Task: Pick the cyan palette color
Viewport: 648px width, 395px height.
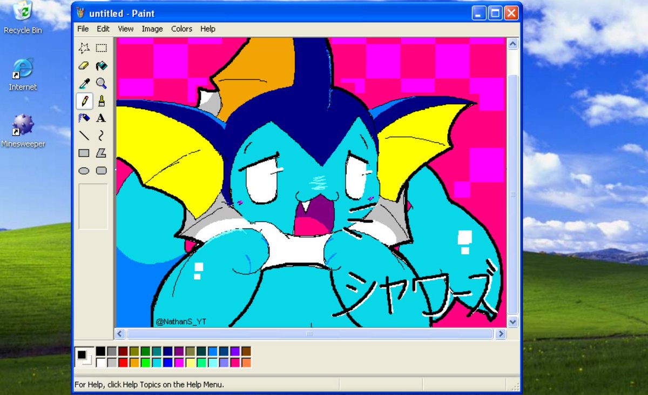Action: [x=157, y=363]
